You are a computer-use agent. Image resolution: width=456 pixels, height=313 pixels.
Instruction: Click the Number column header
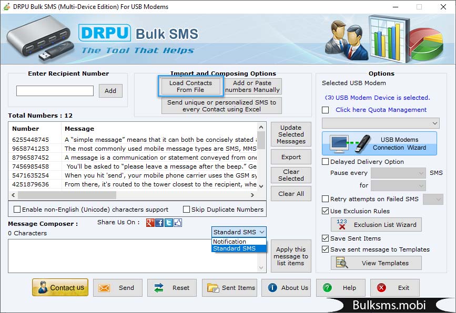tap(35, 129)
